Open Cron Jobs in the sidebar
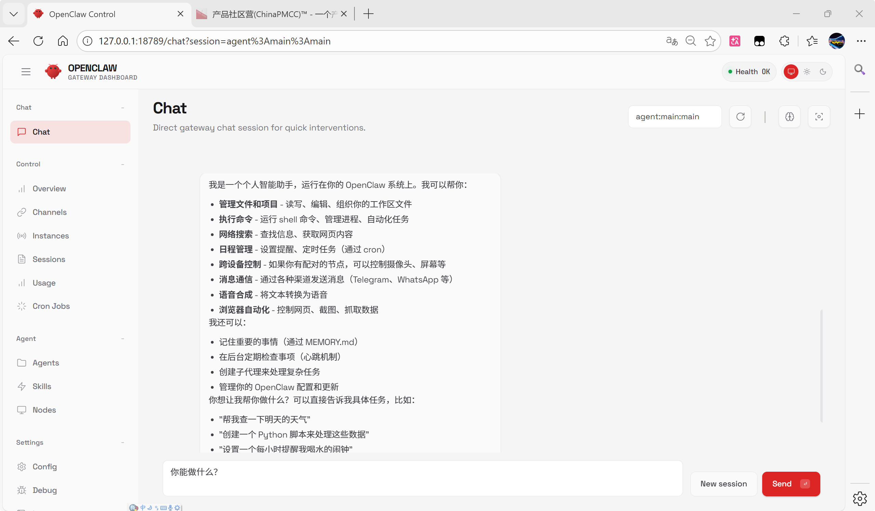The width and height of the screenshot is (875, 511). pyautogui.click(x=51, y=306)
